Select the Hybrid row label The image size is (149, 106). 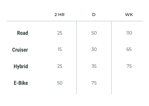21,66
